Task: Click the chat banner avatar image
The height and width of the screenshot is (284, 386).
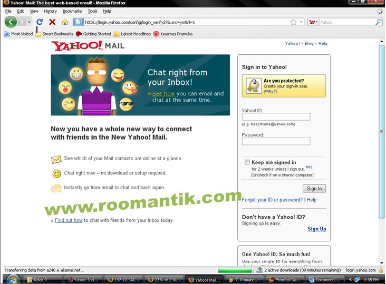Action: pos(96,86)
